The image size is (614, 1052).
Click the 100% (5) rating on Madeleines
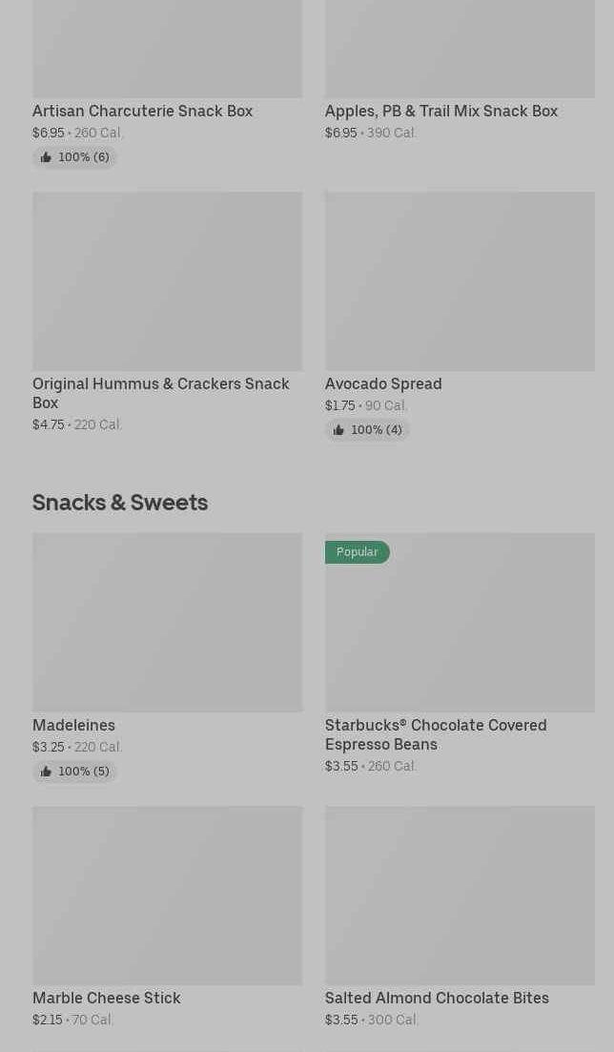click(x=84, y=772)
